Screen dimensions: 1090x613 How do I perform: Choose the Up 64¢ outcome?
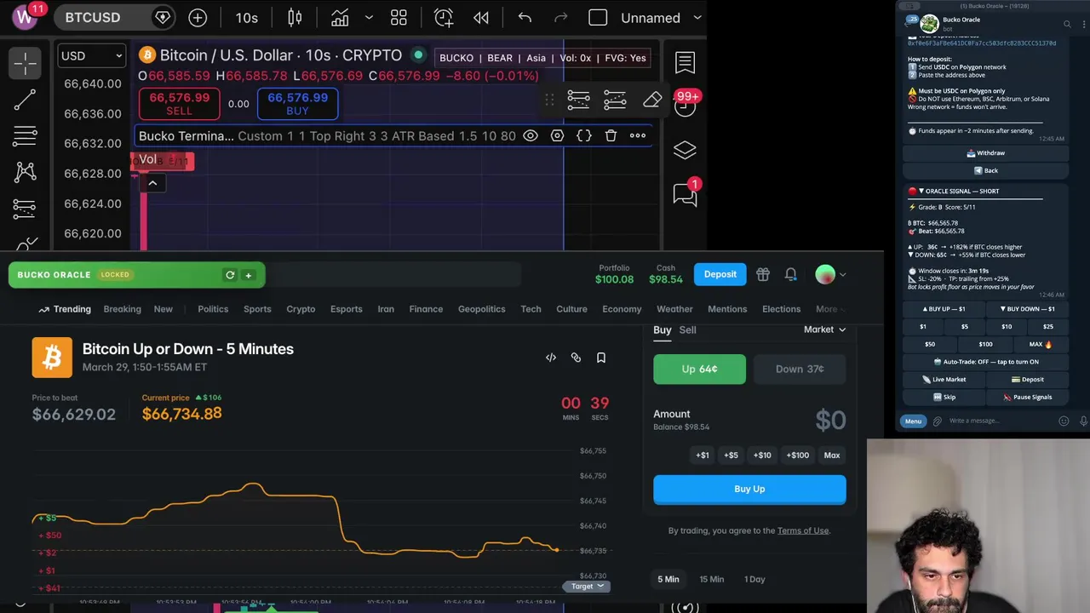699,369
